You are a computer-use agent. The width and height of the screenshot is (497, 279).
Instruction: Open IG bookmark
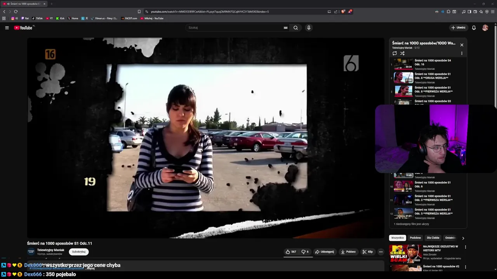coord(15,18)
